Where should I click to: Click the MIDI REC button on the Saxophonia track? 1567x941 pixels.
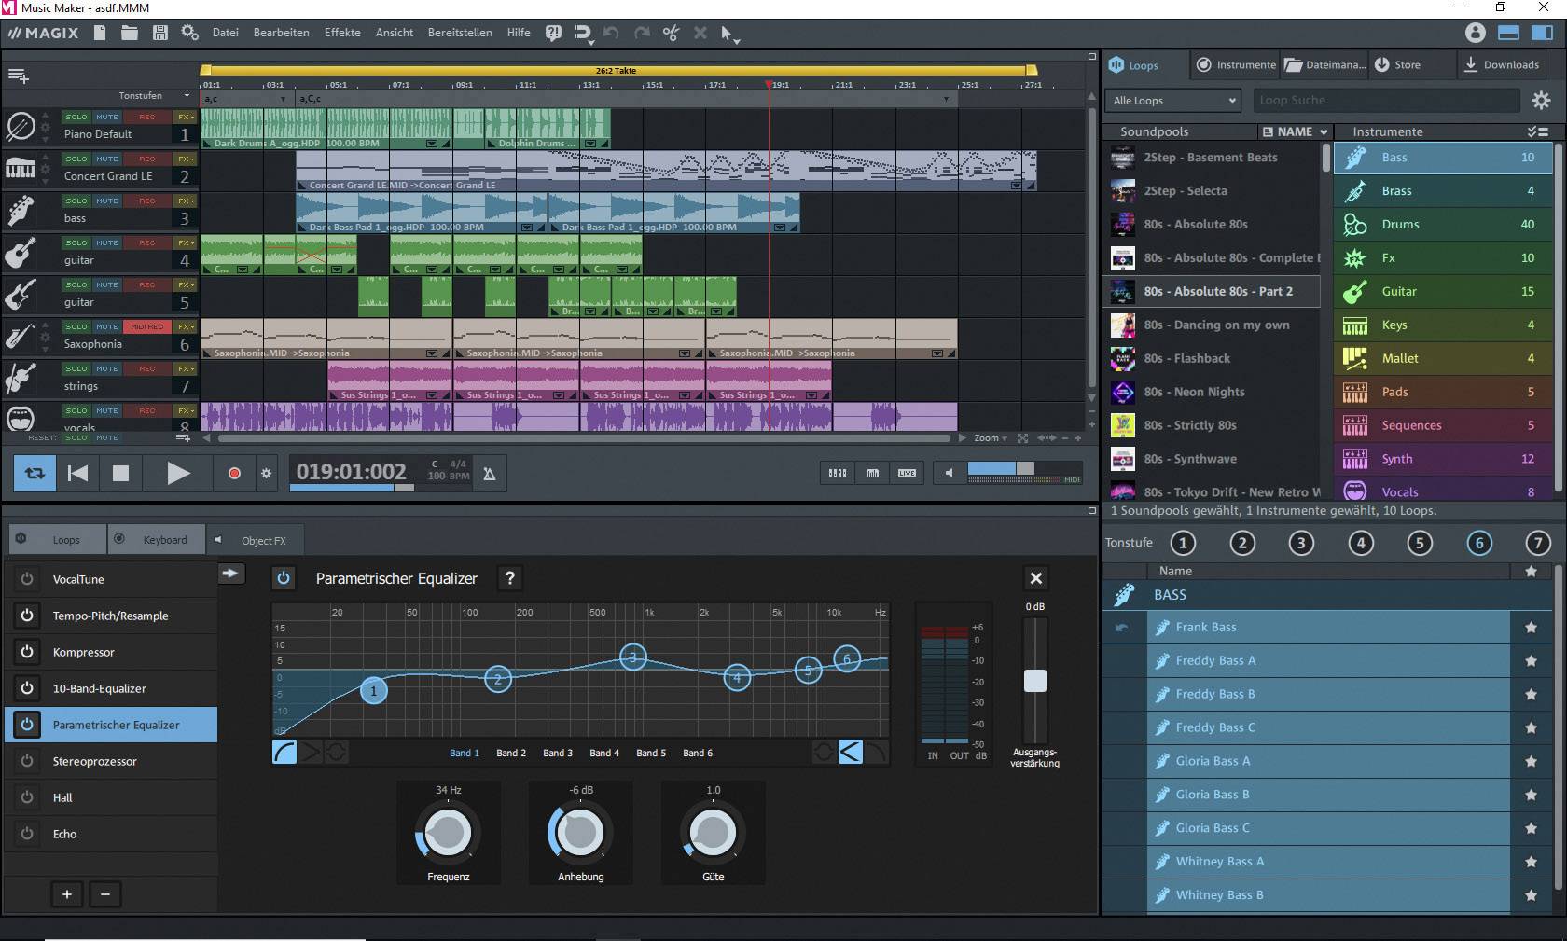pos(147,326)
